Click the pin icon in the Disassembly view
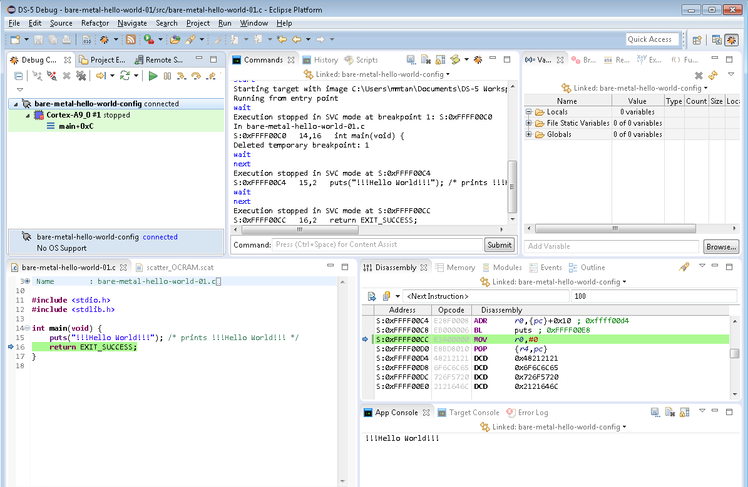The width and height of the screenshot is (748, 487). pyautogui.click(x=684, y=268)
